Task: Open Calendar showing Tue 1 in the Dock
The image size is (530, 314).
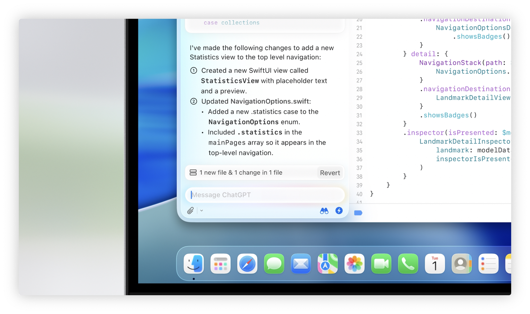Action: click(435, 264)
